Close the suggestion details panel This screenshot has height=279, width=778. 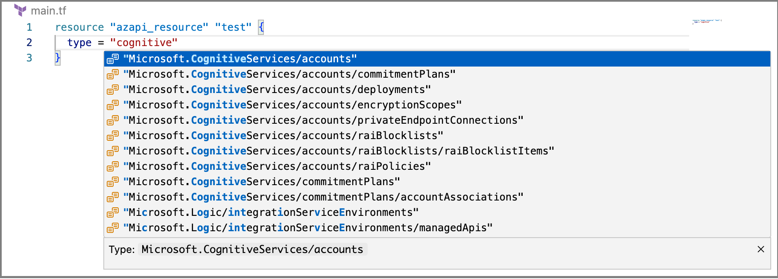click(760, 249)
